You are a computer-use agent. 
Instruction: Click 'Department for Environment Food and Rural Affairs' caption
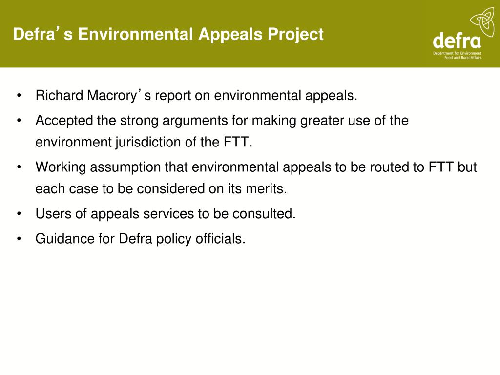click(457, 56)
